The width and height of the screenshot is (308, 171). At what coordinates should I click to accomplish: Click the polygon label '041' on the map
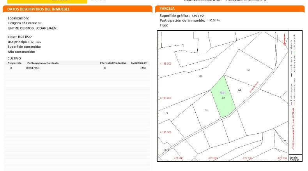[x=223, y=93]
